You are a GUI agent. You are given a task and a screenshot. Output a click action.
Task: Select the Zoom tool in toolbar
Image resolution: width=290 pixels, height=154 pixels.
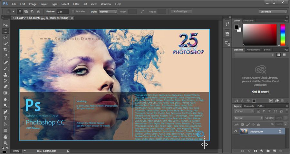pyautogui.click(x=5, y=143)
